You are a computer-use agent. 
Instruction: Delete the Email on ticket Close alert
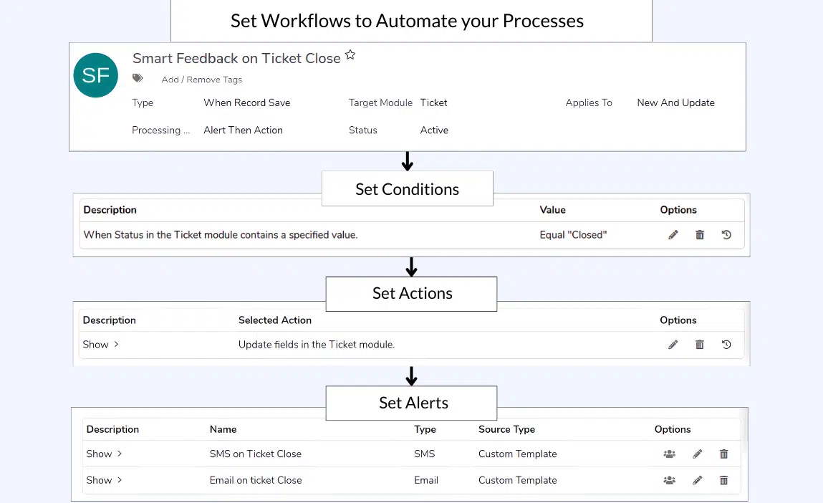coord(724,480)
